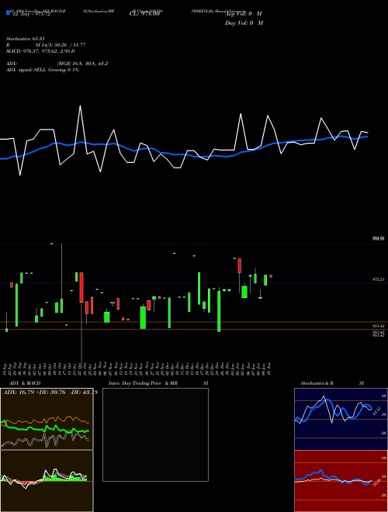This screenshot has width=388, height=512.
Task: Click the last red candlestick on the right
Action: point(271,276)
